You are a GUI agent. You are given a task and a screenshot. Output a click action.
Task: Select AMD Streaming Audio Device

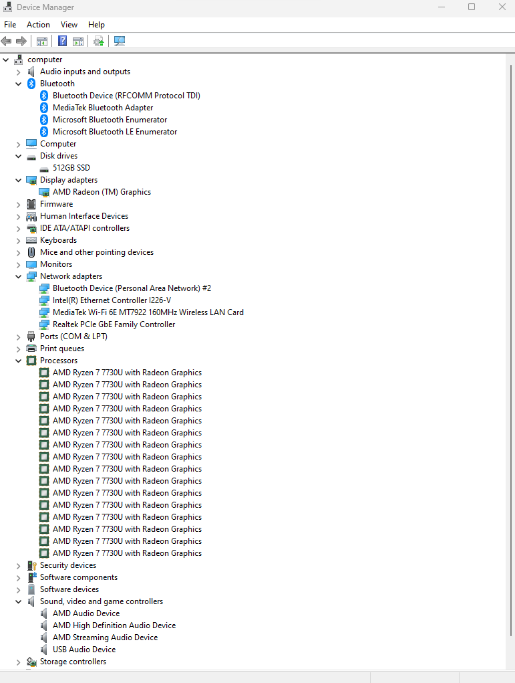click(x=106, y=638)
